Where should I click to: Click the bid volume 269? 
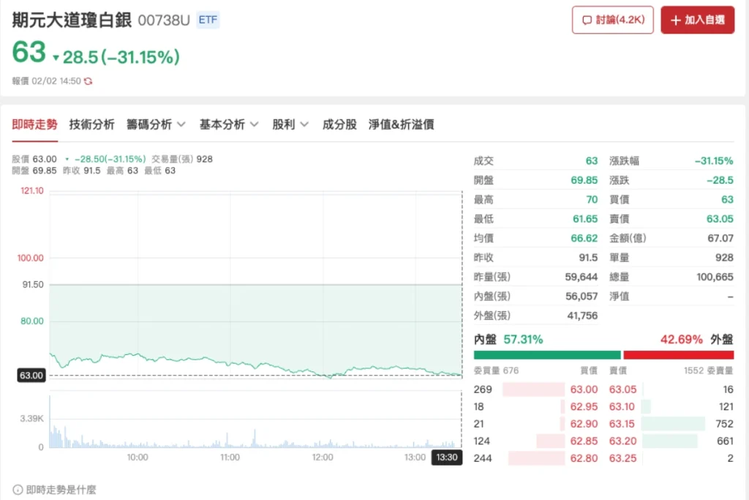coord(483,389)
